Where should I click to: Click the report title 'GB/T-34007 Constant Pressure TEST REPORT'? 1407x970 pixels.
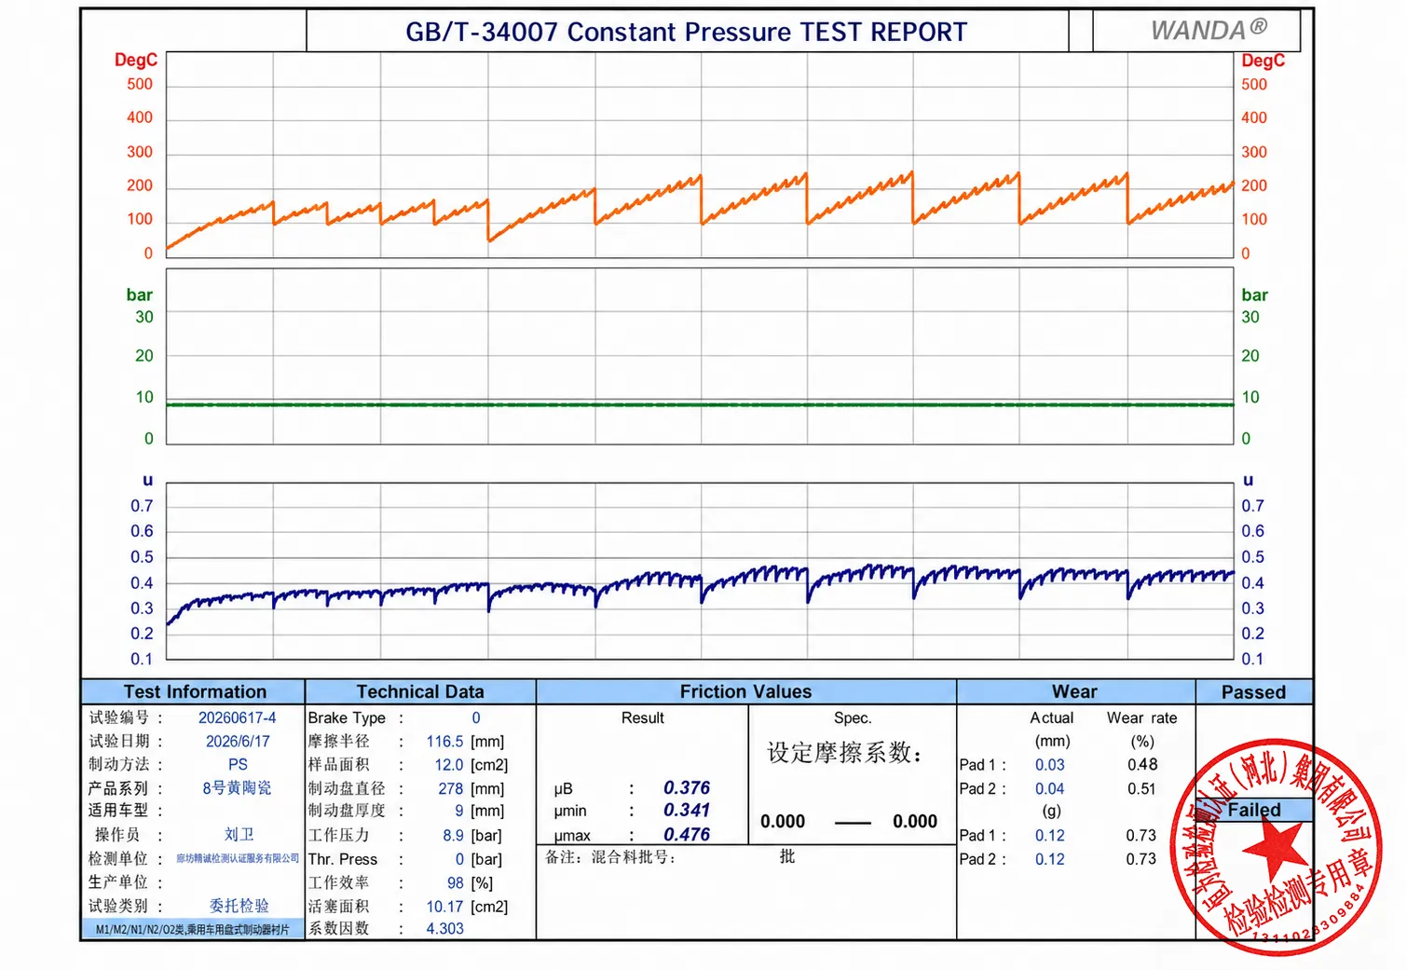pos(687,32)
